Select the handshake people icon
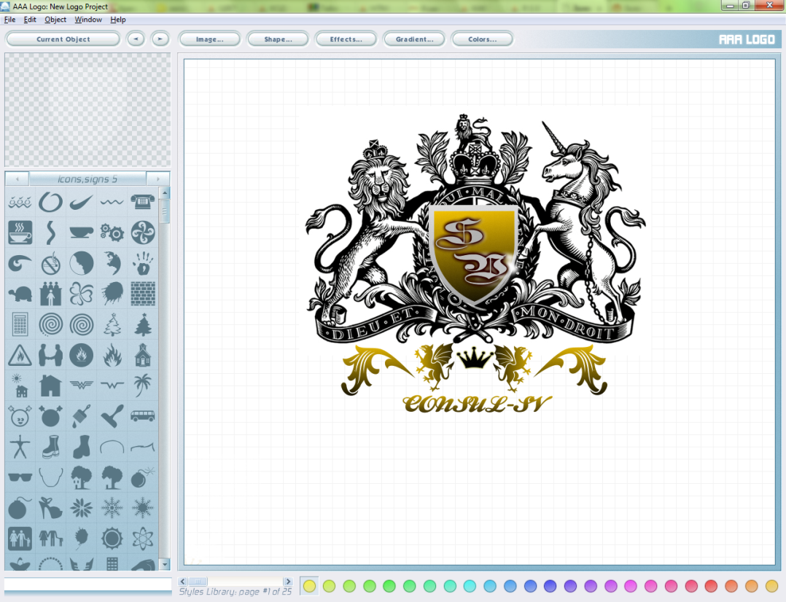The height and width of the screenshot is (602, 786). (x=50, y=356)
